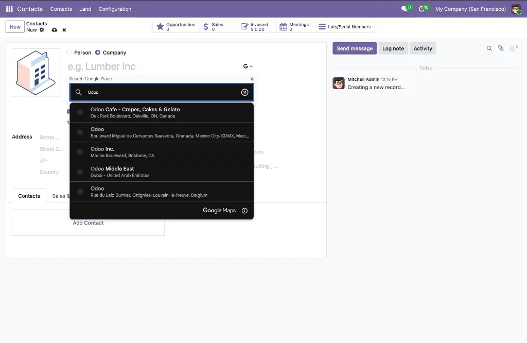Collapse the Google G chevron toggle
Viewport: 527px width, 343px height.
point(248,66)
